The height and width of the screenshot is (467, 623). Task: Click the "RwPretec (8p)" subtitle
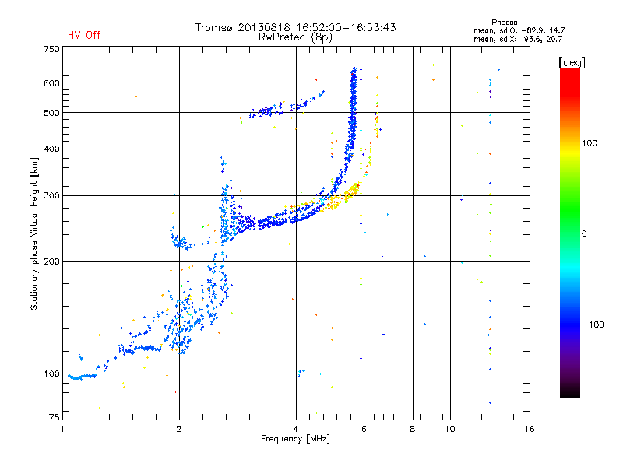pyautogui.click(x=295, y=37)
